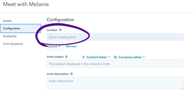Click the description textarea resize handle
Viewport: 194px width, 99px height.
[182, 88]
